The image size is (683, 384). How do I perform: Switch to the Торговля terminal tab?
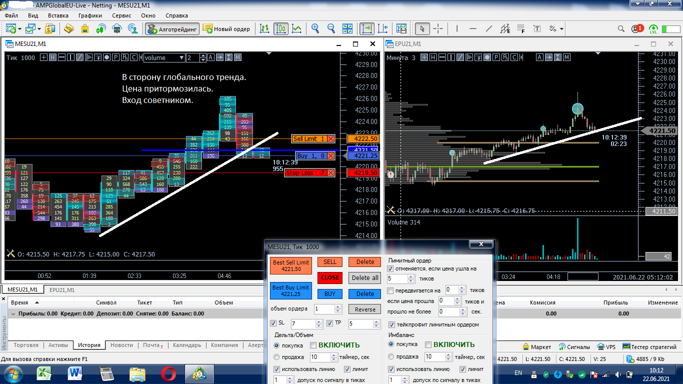click(x=25, y=345)
